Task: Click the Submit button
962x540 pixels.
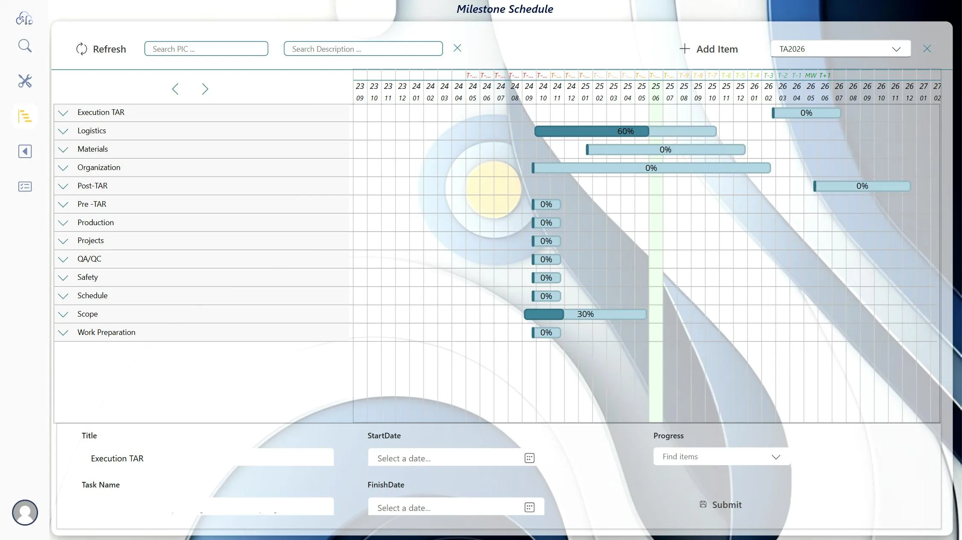Action: coord(721,505)
